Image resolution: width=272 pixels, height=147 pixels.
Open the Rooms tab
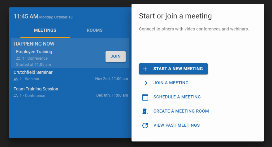tap(94, 30)
